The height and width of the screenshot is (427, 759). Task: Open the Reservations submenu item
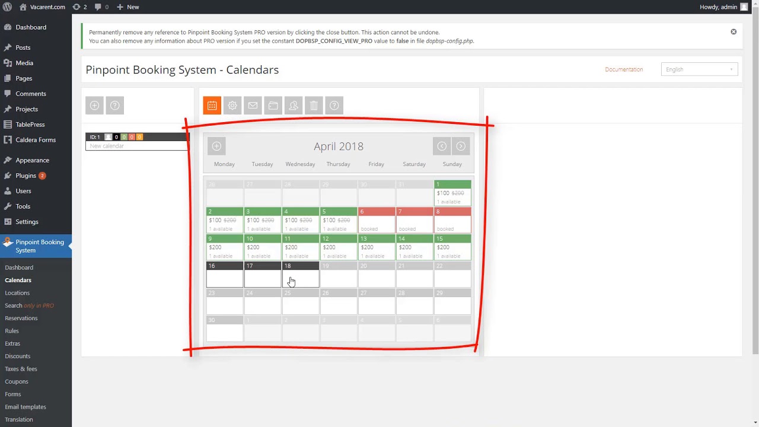(21, 318)
